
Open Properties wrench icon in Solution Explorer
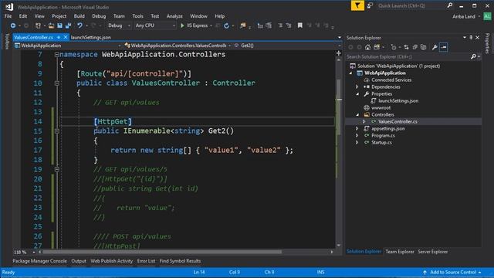pos(435,47)
